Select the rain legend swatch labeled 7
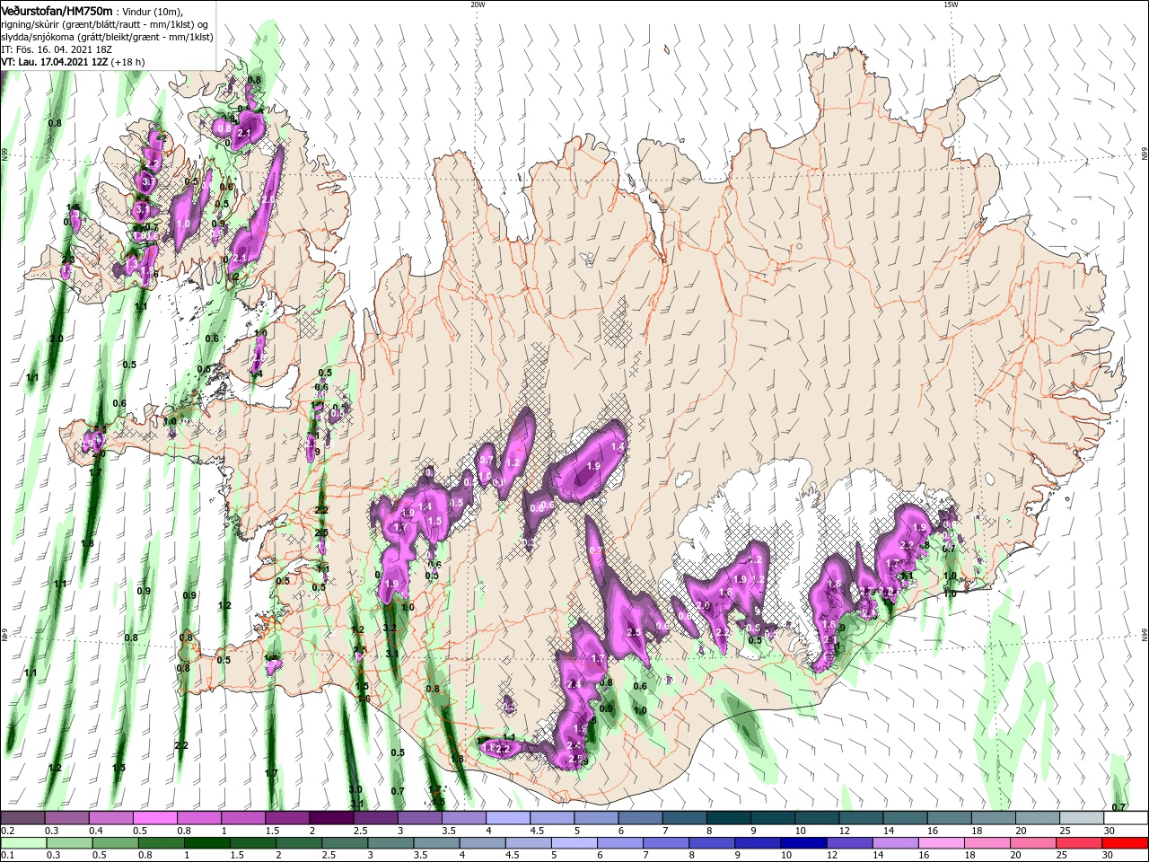 pos(666,843)
